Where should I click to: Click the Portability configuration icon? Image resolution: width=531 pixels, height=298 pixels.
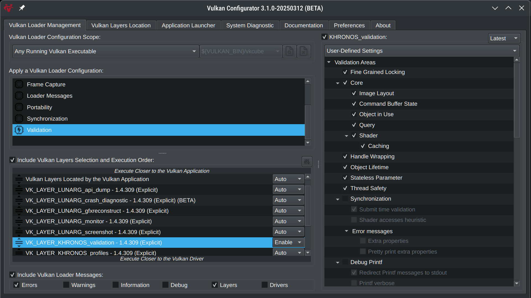coord(19,107)
